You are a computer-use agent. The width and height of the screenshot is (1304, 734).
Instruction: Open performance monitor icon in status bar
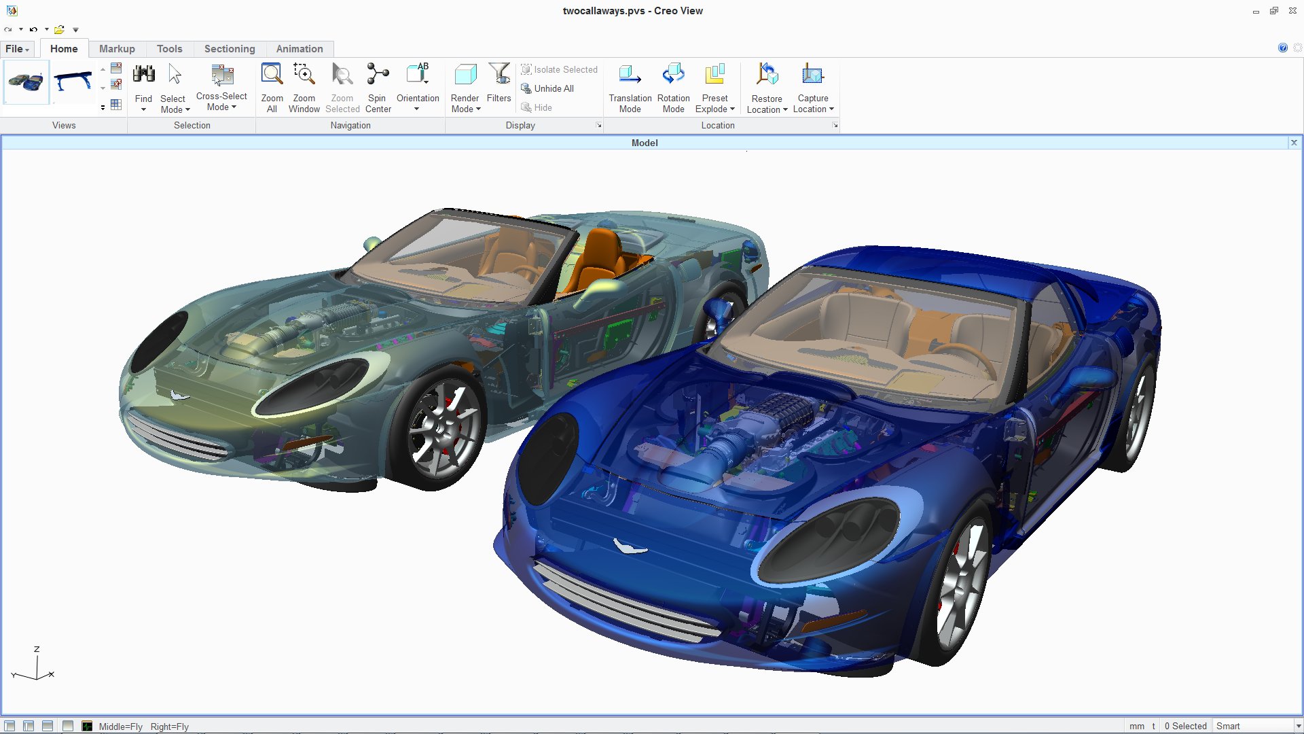(87, 726)
